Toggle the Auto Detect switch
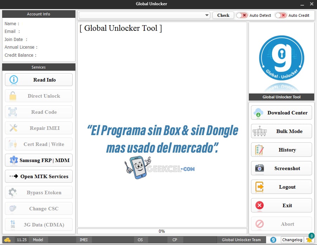Viewport: 317px width, 245px height. click(242, 15)
